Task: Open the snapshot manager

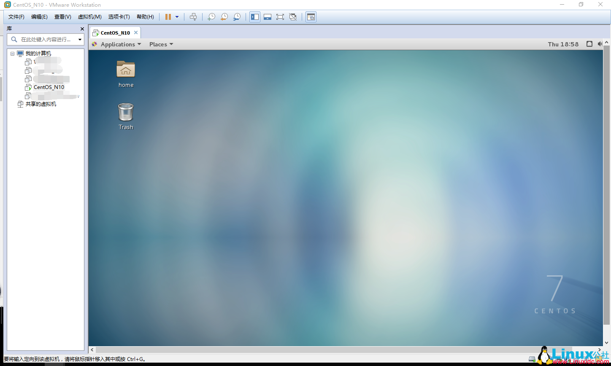Action: tap(237, 16)
